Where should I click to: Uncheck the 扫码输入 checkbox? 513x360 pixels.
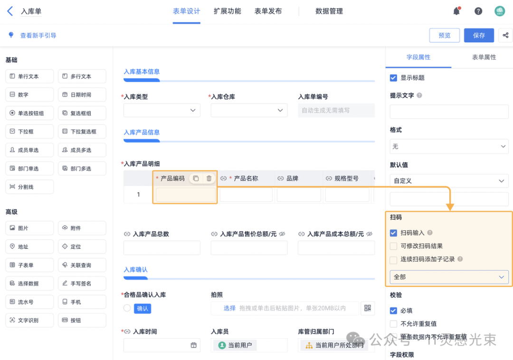[393, 233]
